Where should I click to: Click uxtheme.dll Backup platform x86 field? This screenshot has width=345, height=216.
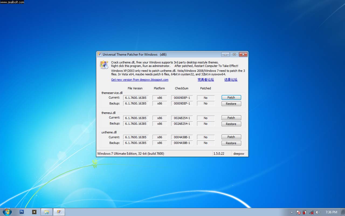[x=160, y=143]
